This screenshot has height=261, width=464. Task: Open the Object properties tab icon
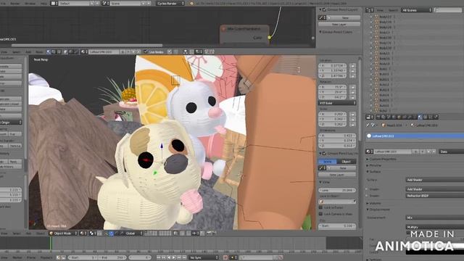(x=399, y=117)
